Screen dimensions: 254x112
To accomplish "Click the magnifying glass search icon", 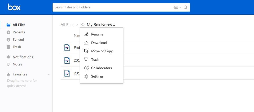I will point(186,7).
